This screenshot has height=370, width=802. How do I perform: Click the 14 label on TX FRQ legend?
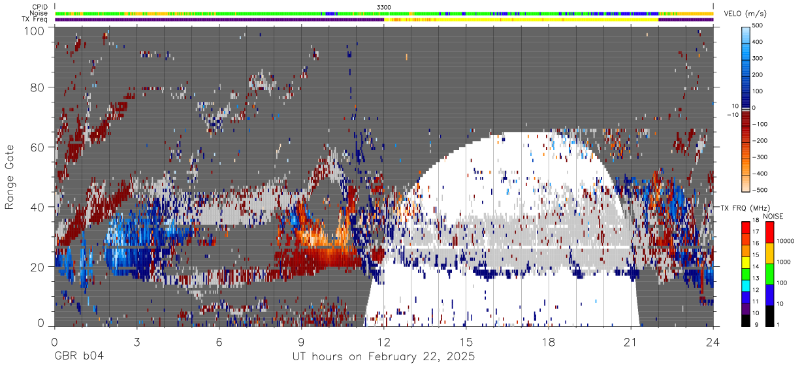(756, 268)
